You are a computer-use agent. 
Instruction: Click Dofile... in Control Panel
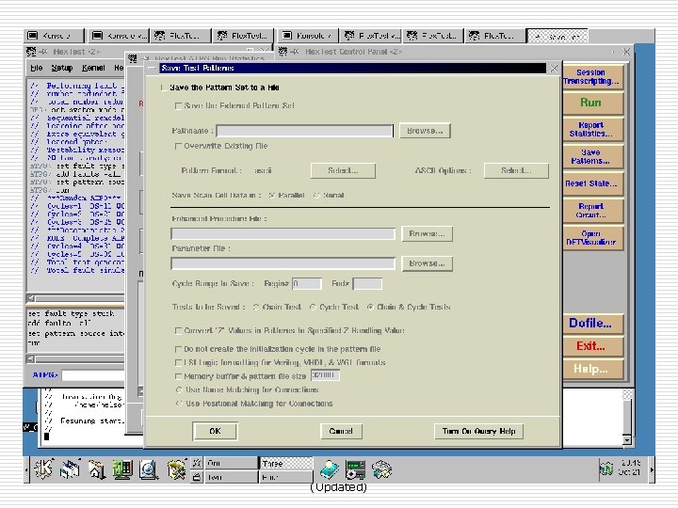(x=591, y=323)
